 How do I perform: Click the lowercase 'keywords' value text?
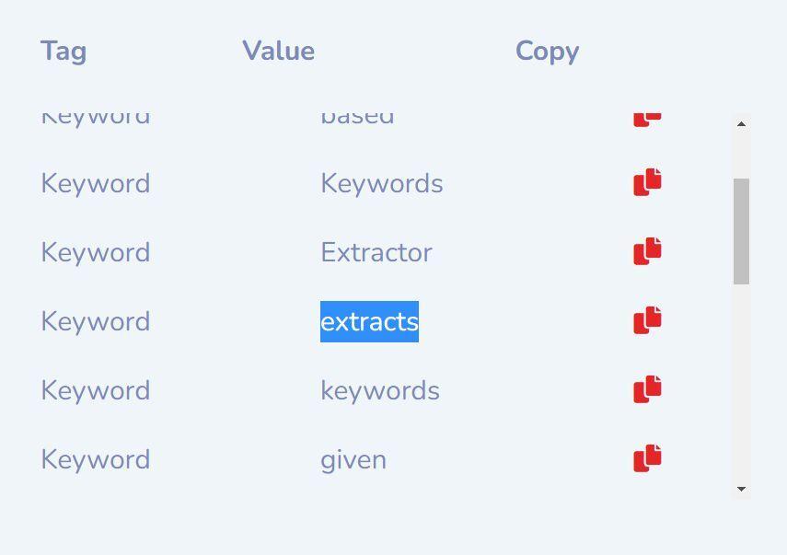tap(379, 390)
